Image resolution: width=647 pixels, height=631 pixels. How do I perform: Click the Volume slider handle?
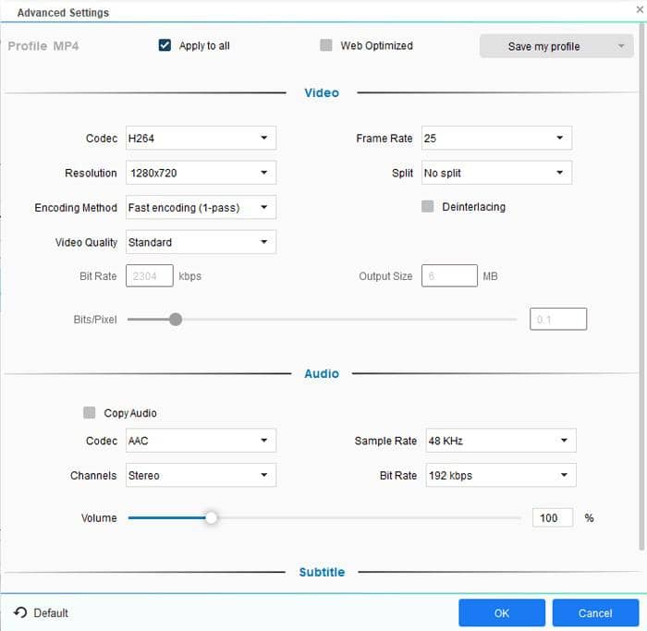pyautogui.click(x=212, y=518)
